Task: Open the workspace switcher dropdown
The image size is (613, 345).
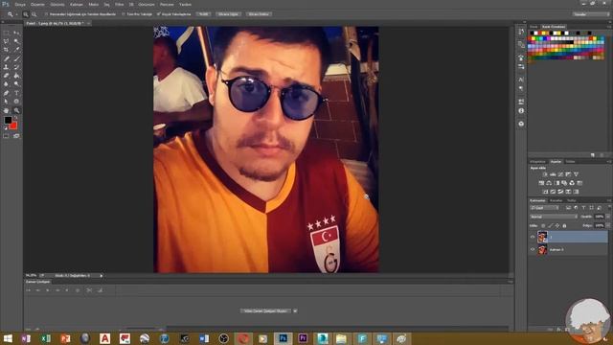Action: [x=591, y=14]
